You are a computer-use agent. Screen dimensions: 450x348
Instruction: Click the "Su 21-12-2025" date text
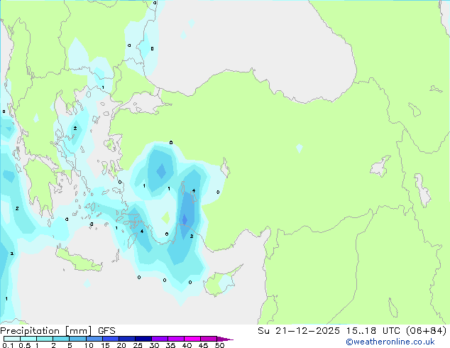click(x=299, y=331)
